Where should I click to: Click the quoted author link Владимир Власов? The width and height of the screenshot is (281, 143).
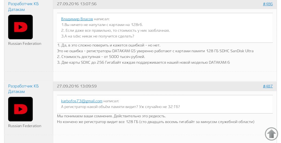point(77,19)
